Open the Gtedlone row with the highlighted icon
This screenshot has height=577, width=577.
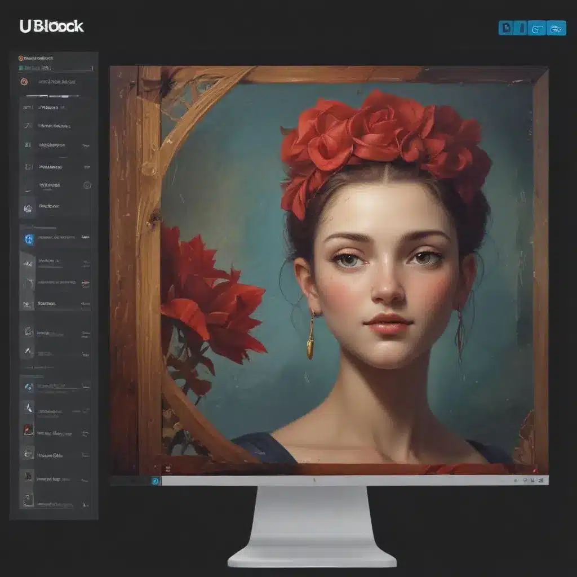55,208
